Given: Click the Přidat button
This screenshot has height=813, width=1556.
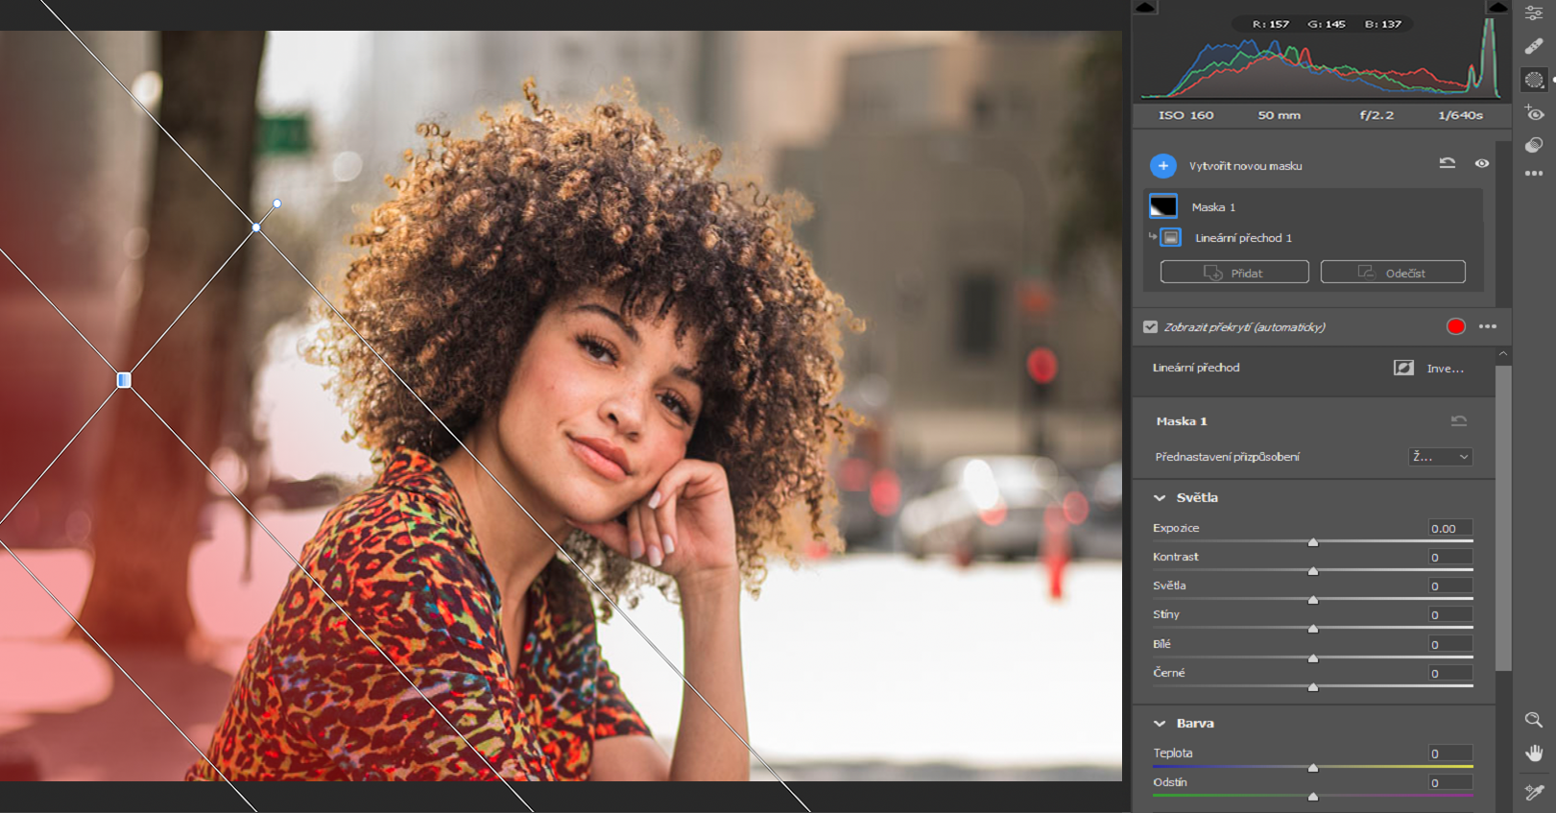Looking at the screenshot, I should [1234, 273].
